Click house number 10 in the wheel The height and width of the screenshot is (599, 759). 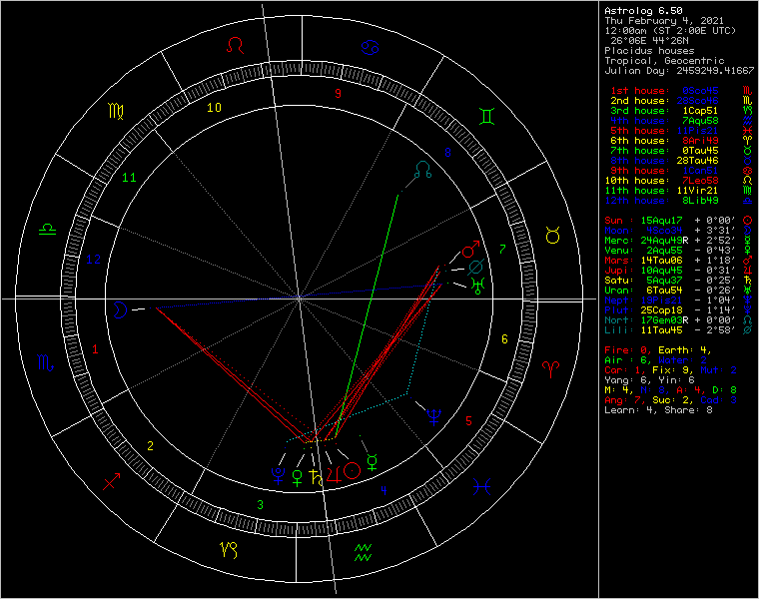(x=215, y=108)
